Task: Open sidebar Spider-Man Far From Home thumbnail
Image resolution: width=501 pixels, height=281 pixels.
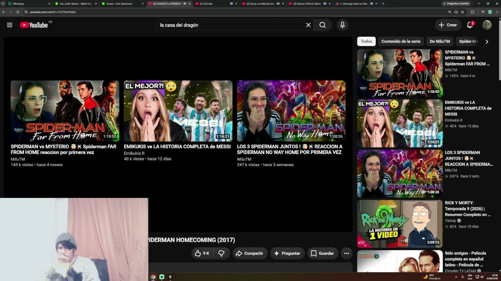Action: [x=400, y=73]
